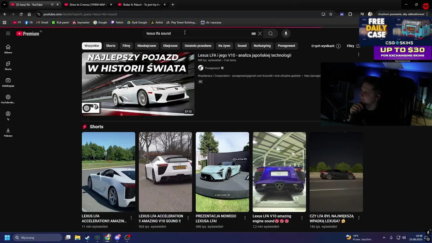This screenshot has height=243, width=432.
Task: Open options for Lexus LFA V10 amazing engine short
Action: point(302,218)
